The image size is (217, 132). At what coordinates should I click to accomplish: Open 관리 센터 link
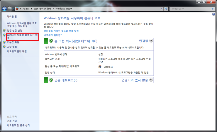tap(12, 121)
